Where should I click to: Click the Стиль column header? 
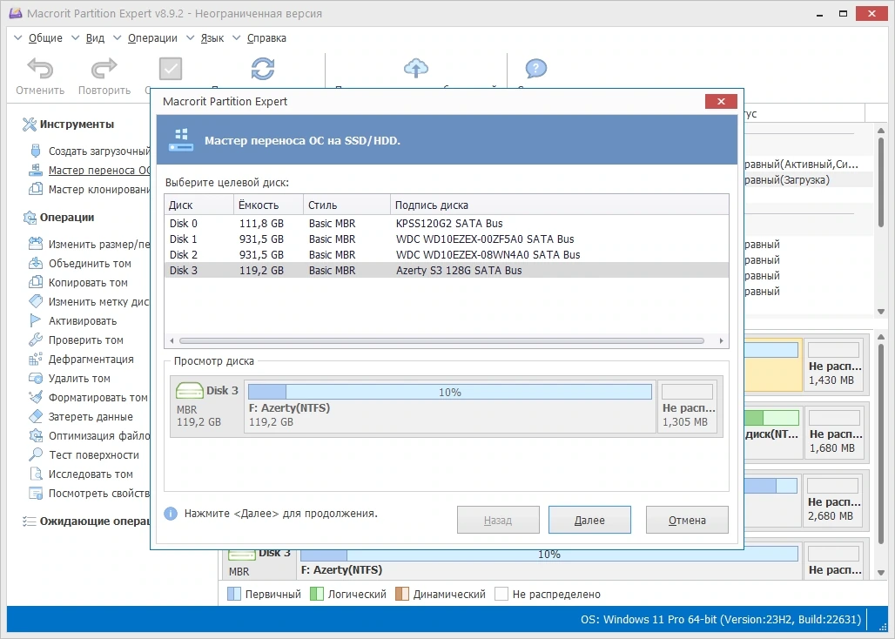[x=347, y=205]
